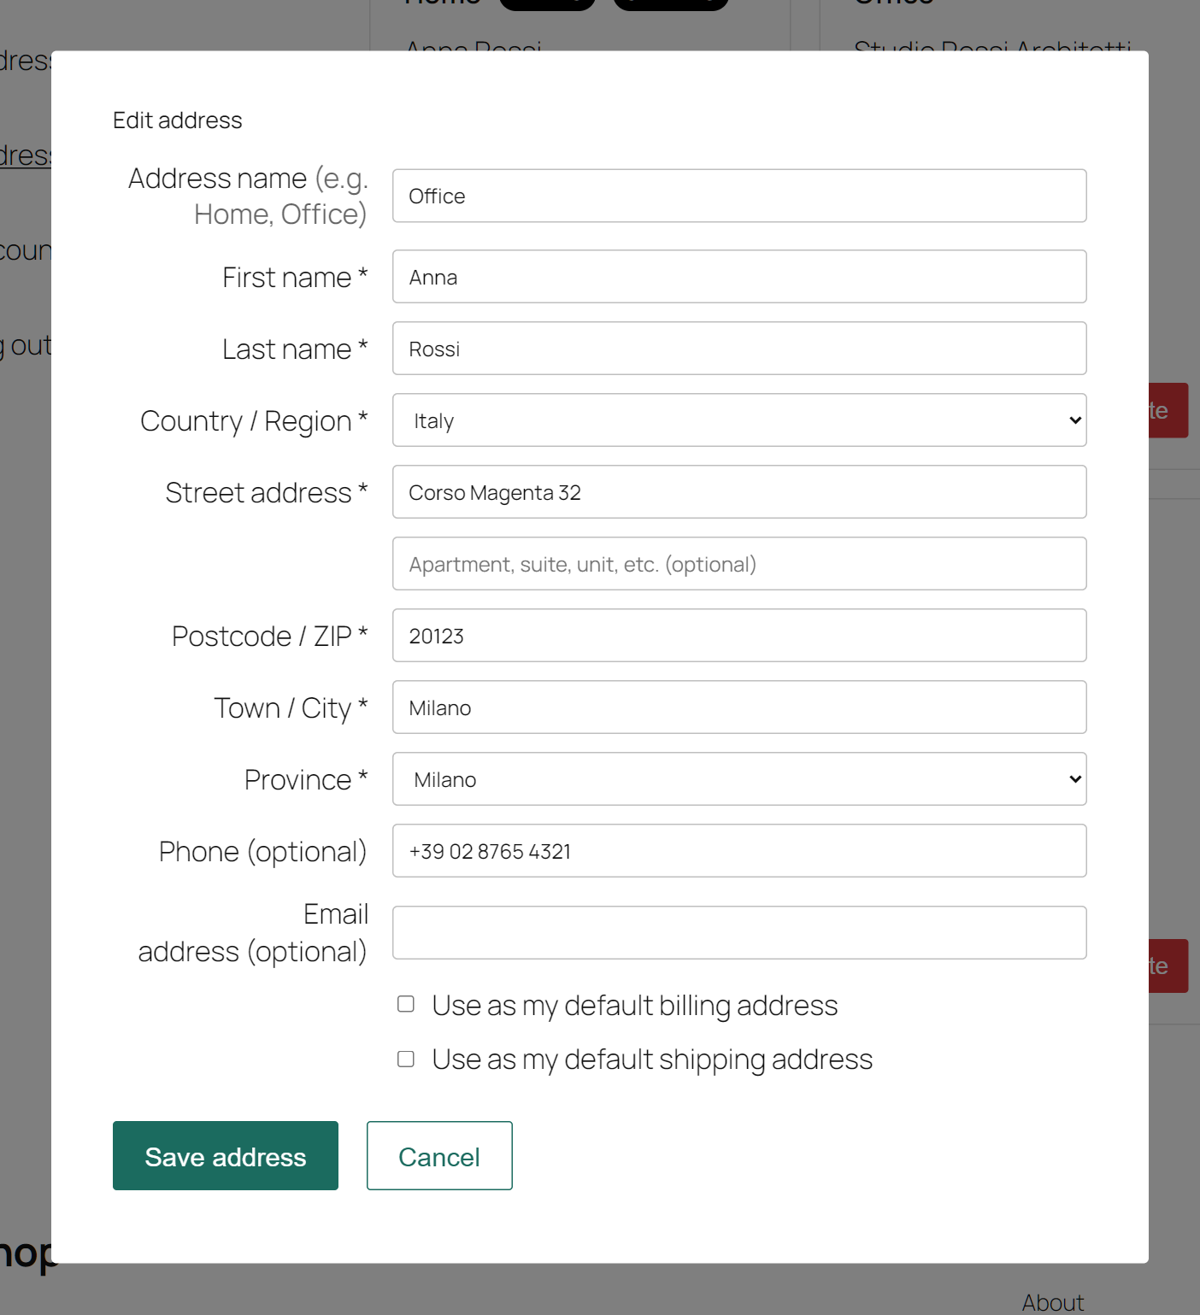The width and height of the screenshot is (1200, 1315).
Task: Click the Last name field containing Rossi
Action: coord(739,349)
